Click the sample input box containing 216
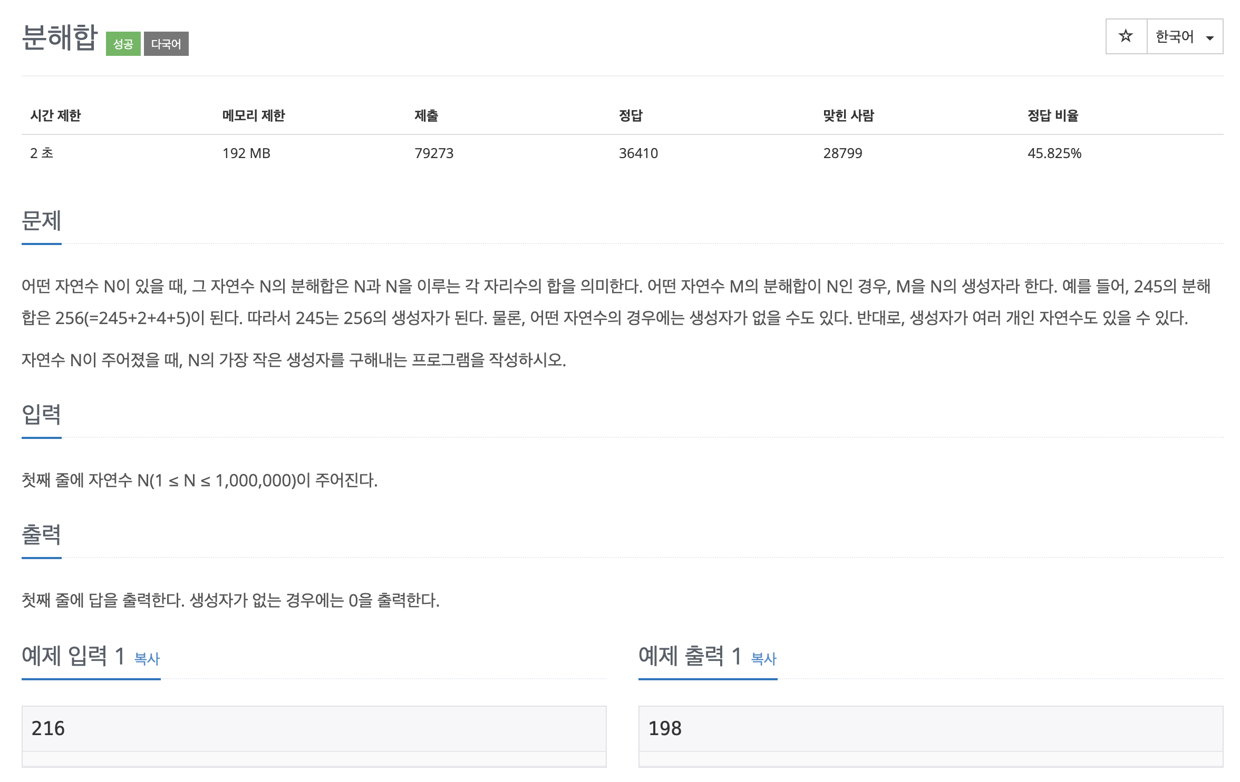 (x=314, y=728)
